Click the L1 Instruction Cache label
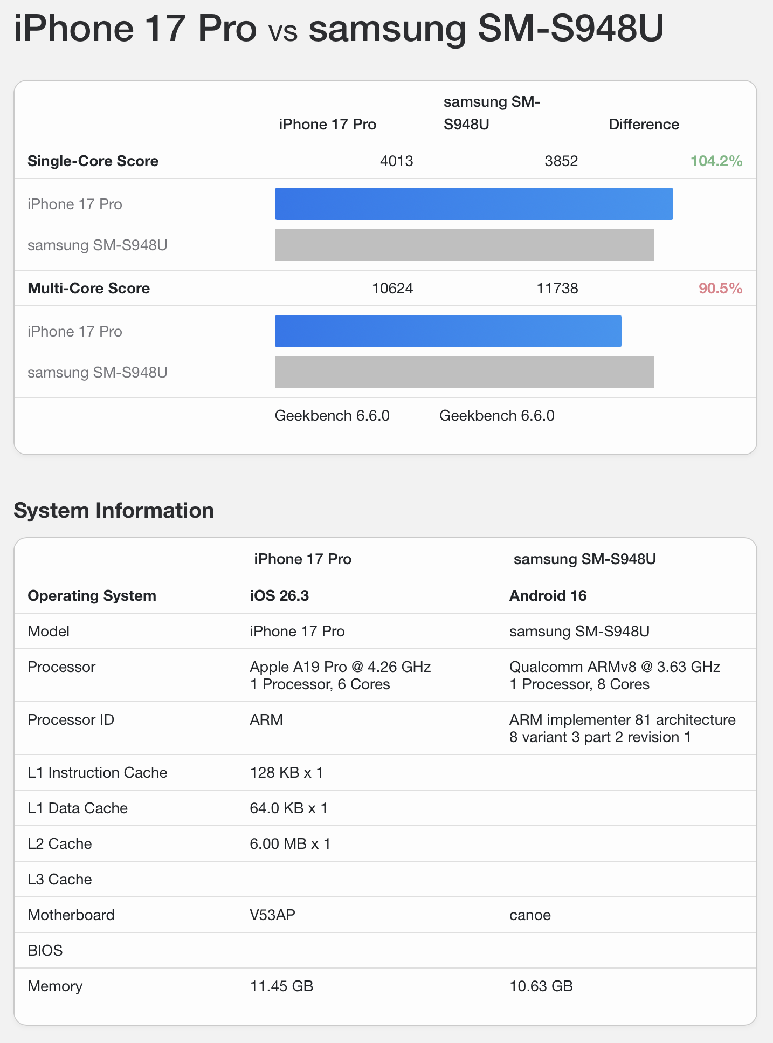The width and height of the screenshot is (773, 1043). pyautogui.click(x=98, y=773)
